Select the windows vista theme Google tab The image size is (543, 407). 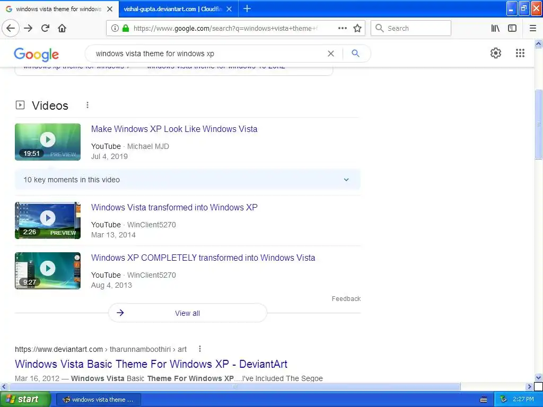point(58,9)
